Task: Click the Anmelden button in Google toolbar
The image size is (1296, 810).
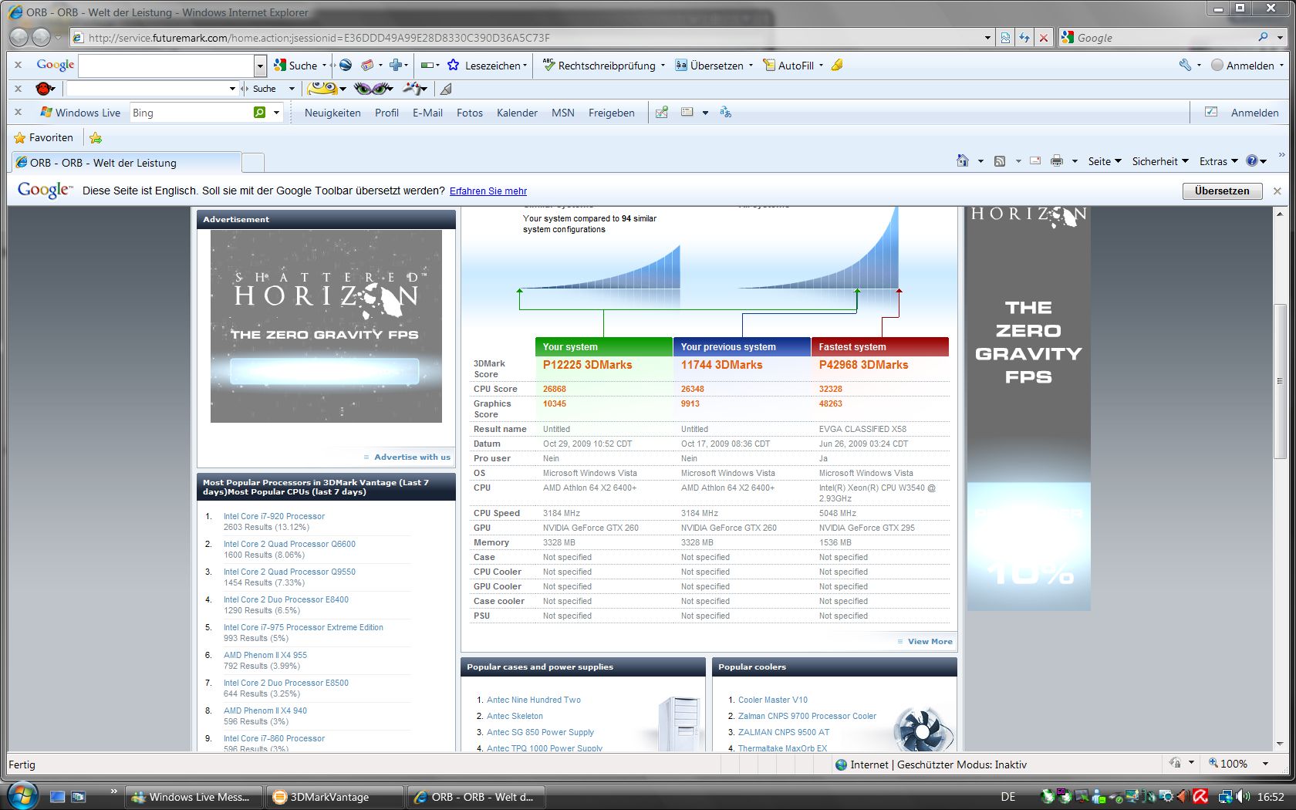Action: tap(1243, 66)
